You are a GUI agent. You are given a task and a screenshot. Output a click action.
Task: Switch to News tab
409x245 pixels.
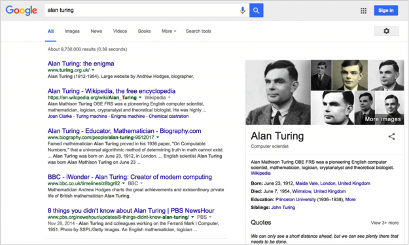96,31
